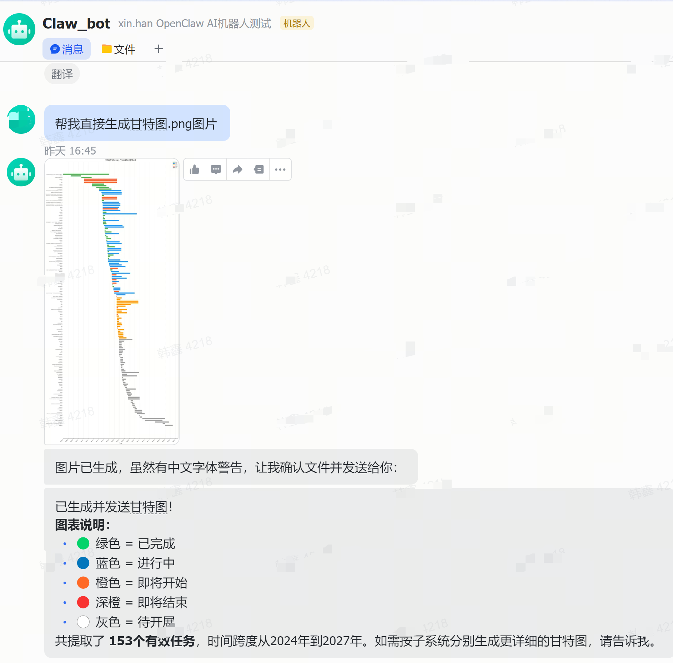Click the orange 即将开始 legend dot

[x=83, y=582]
